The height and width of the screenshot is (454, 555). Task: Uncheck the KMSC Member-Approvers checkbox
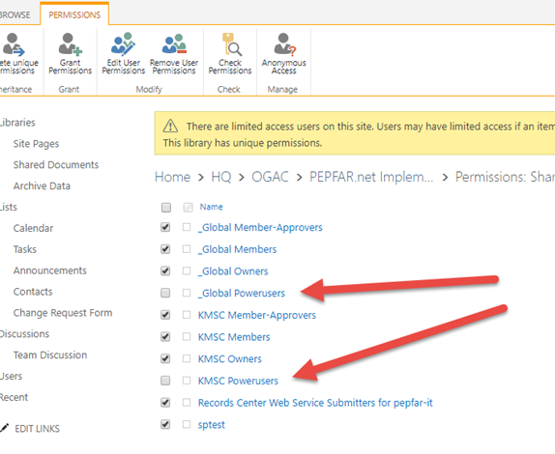165,315
